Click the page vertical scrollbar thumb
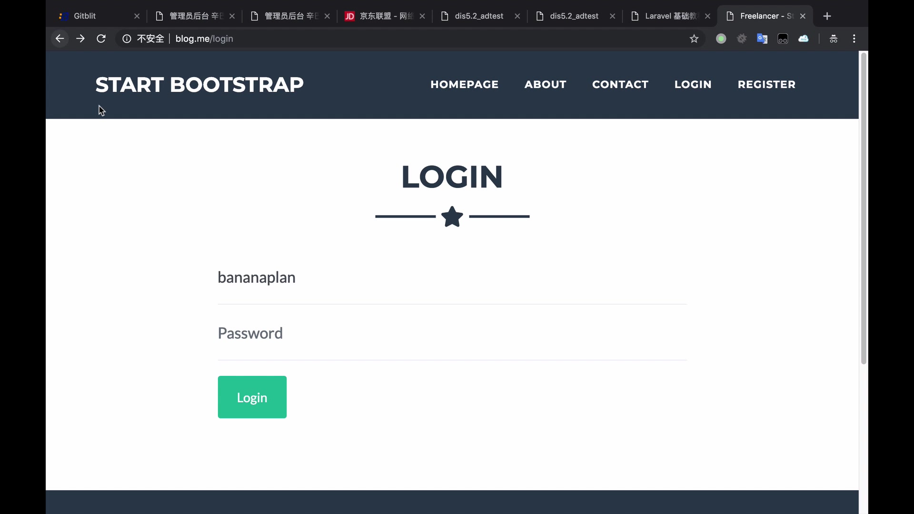Viewport: 914px width, 514px height. pos(864,208)
